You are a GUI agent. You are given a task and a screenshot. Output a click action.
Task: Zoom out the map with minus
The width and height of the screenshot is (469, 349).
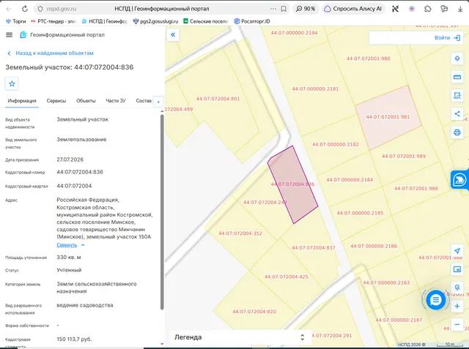(457, 325)
